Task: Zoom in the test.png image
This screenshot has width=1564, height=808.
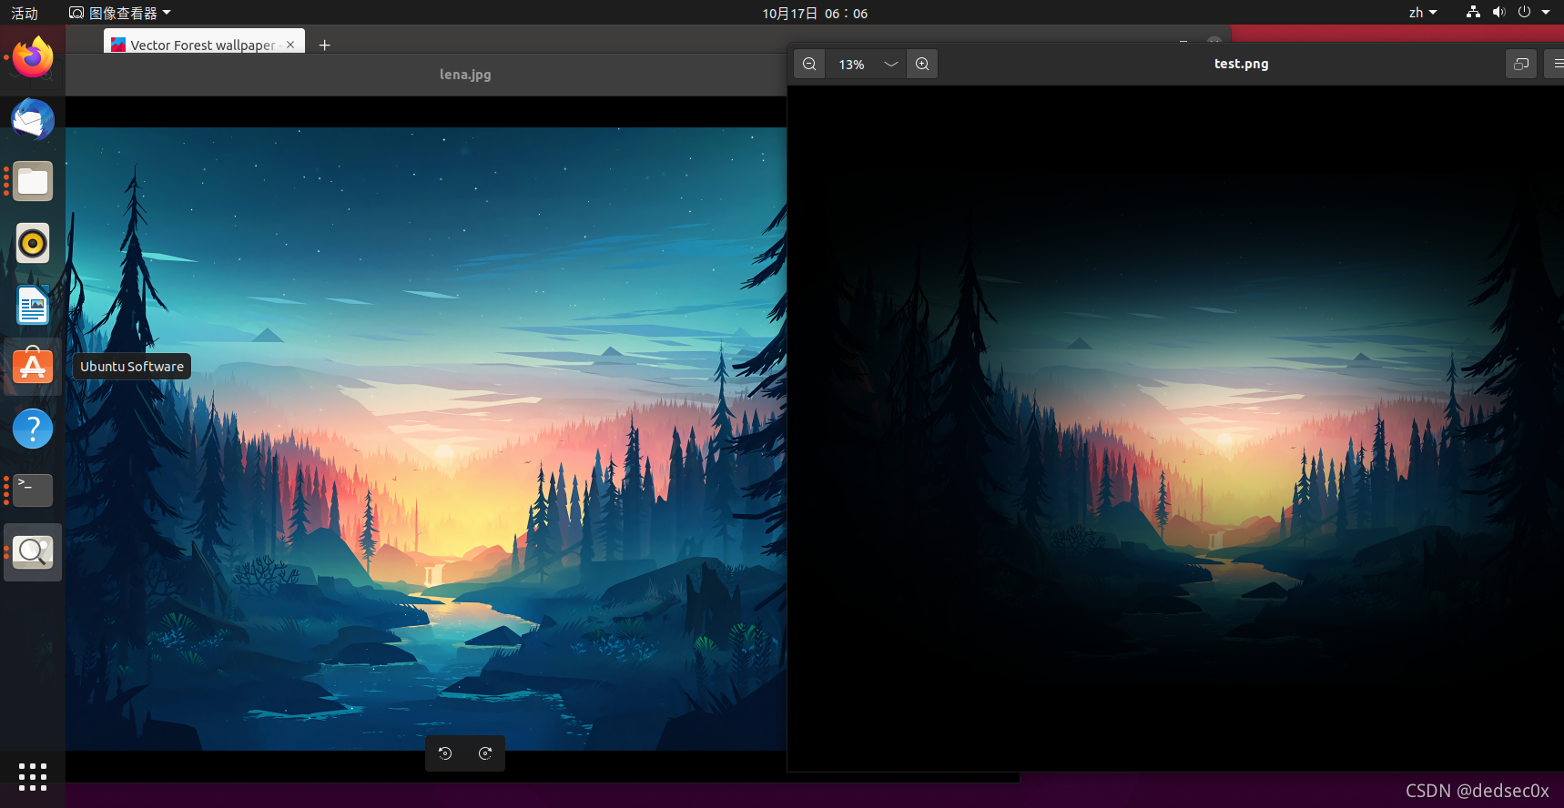Action: click(922, 64)
